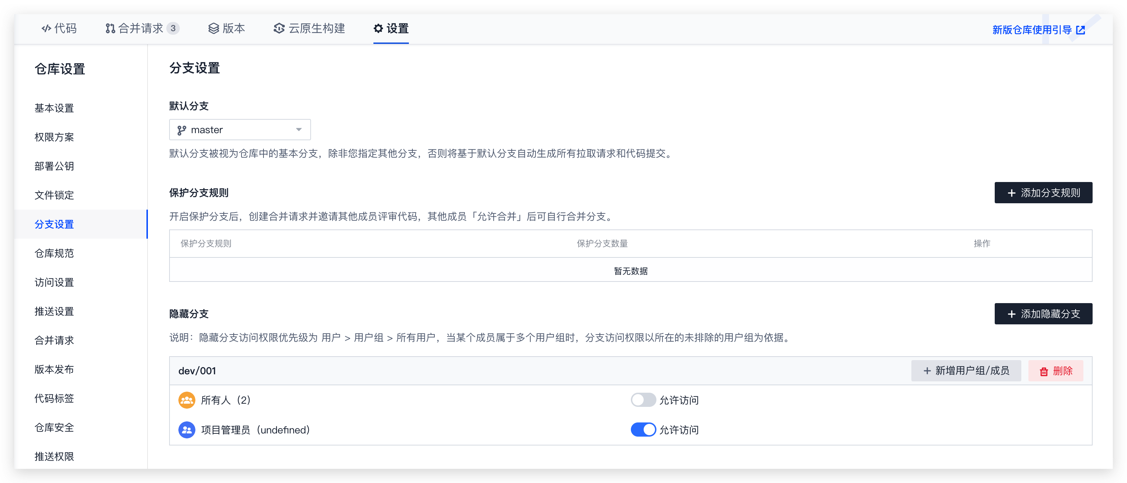Click the merge requests count badge 3
This screenshot has height=483, width=1127.
(x=173, y=29)
